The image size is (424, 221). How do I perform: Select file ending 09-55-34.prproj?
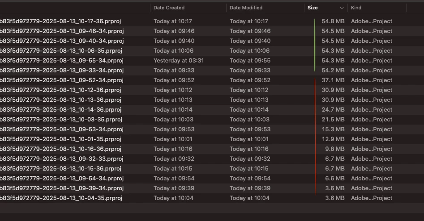point(62,61)
